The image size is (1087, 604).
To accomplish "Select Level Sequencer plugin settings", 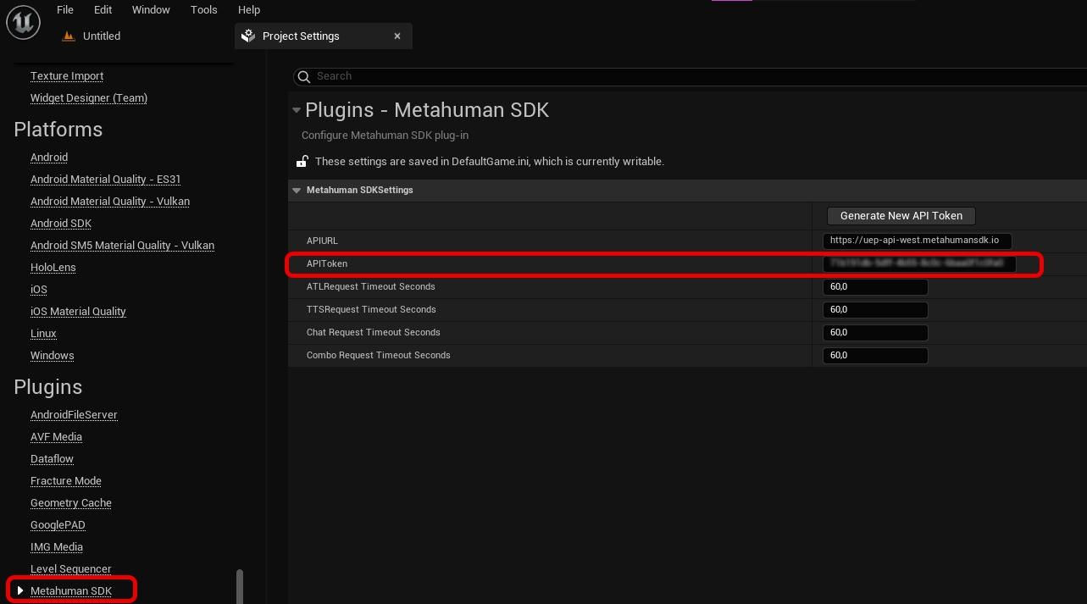I will click(x=71, y=569).
